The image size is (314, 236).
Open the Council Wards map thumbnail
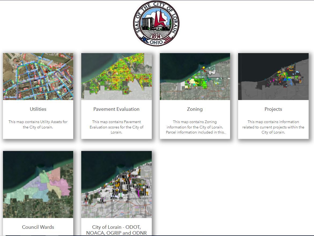pos(38,184)
